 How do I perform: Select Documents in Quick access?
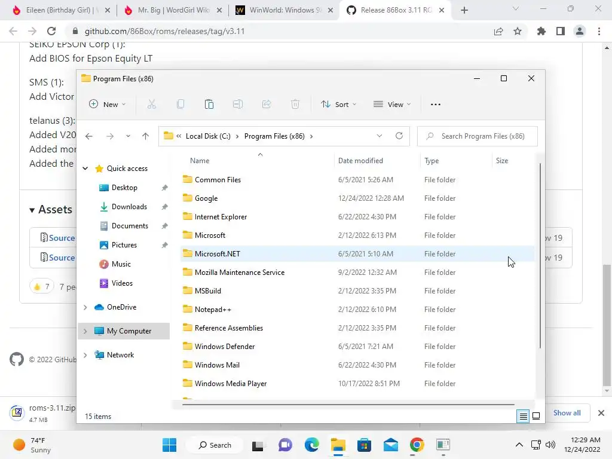tap(130, 226)
